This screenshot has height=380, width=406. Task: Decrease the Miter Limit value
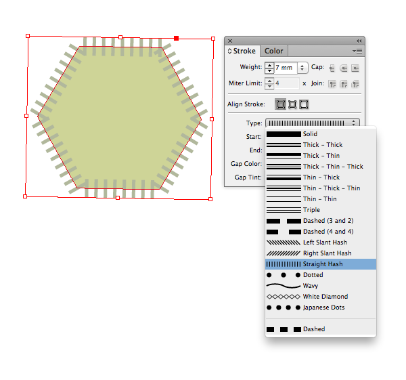coord(269,86)
